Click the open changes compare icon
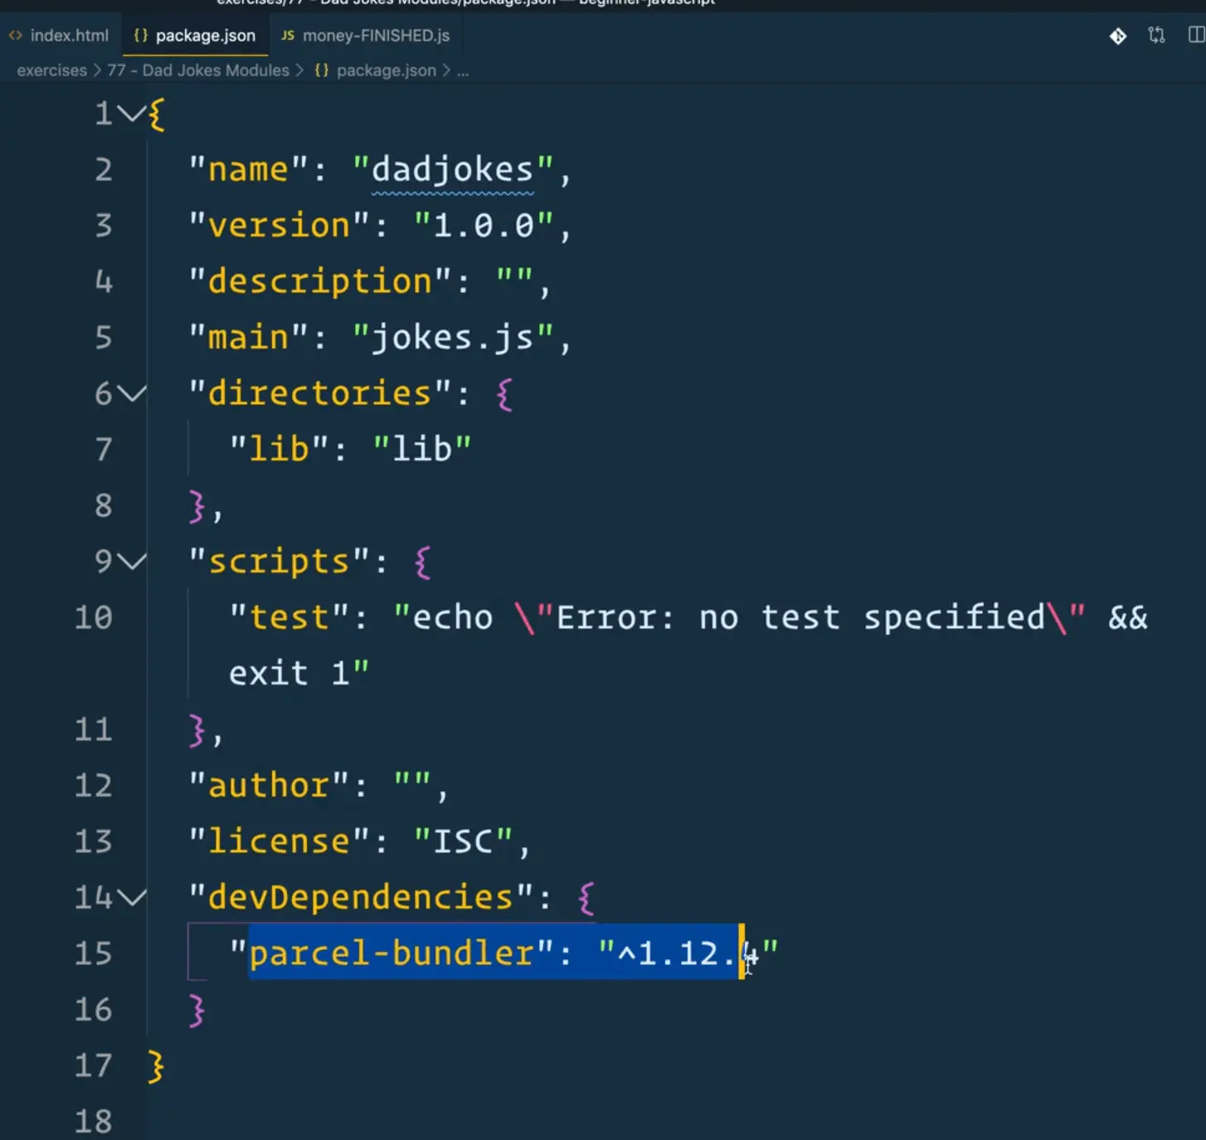 pyautogui.click(x=1156, y=36)
